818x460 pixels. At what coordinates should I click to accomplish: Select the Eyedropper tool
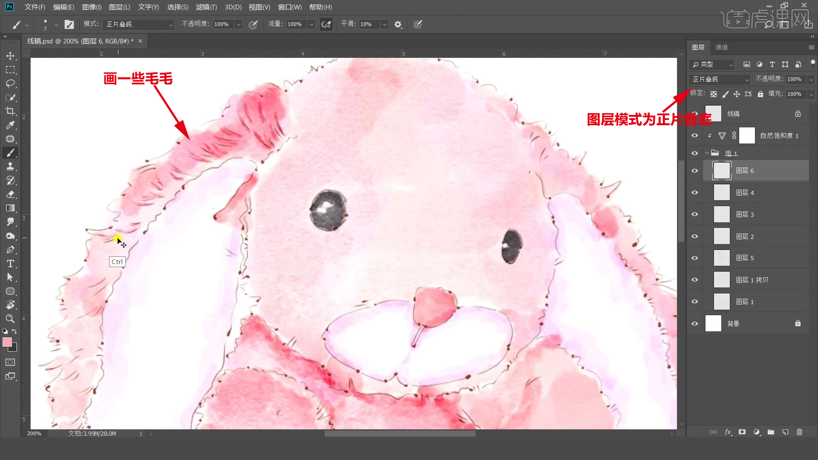(x=10, y=125)
